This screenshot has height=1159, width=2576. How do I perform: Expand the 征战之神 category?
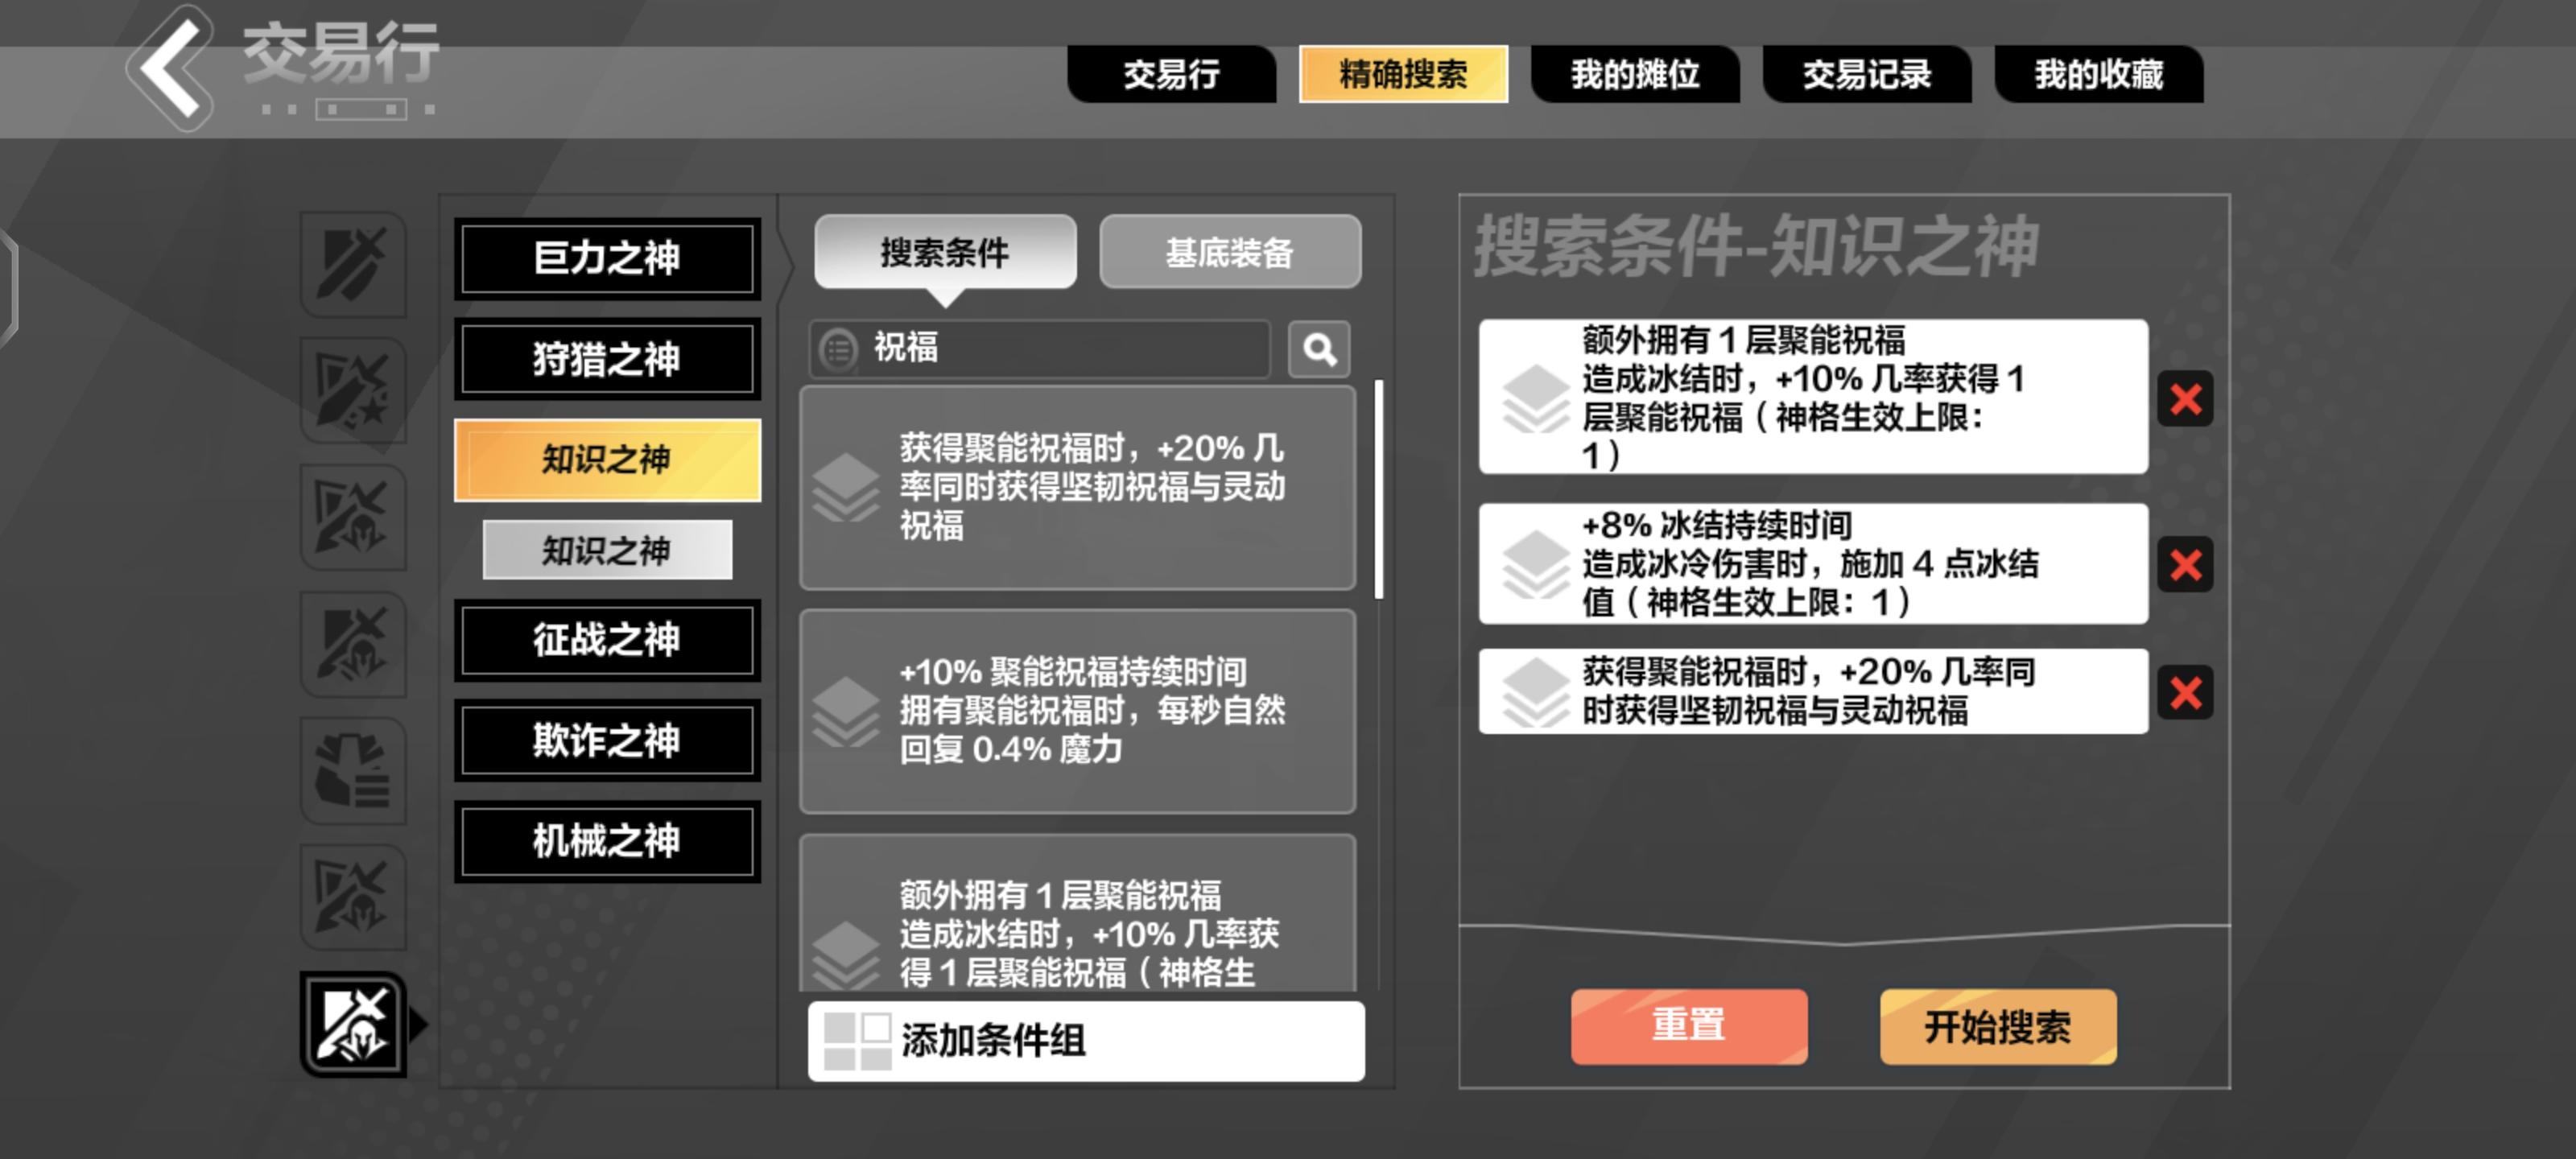click(x=607, y=640)
